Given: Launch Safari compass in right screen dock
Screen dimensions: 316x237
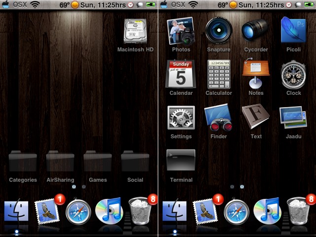Looking at the screenshot, I should pyautogui.click(x=237, y=211).
